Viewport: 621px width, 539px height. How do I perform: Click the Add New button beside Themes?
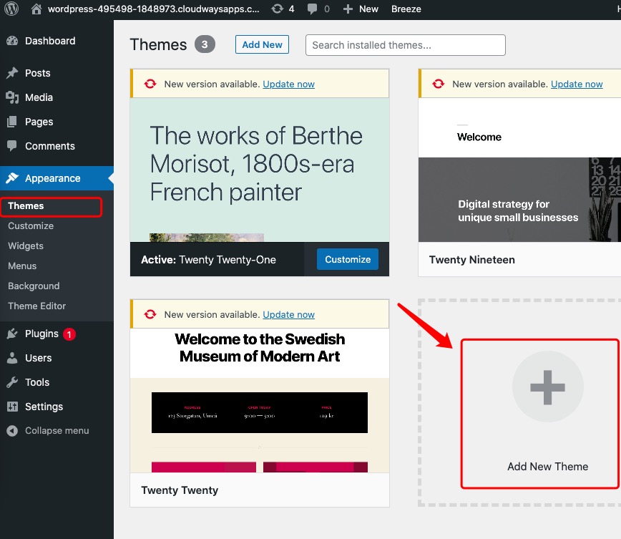(x=262, y=45)
